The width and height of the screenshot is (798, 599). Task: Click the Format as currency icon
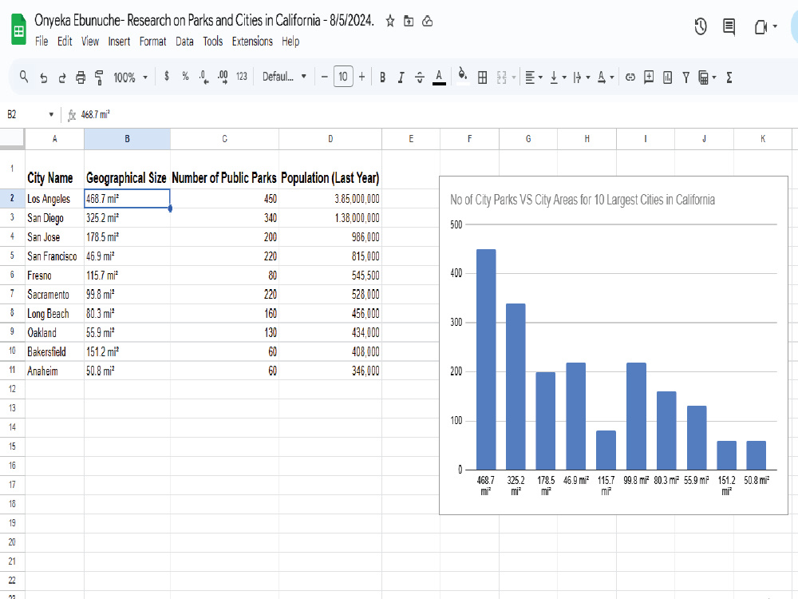166,77
